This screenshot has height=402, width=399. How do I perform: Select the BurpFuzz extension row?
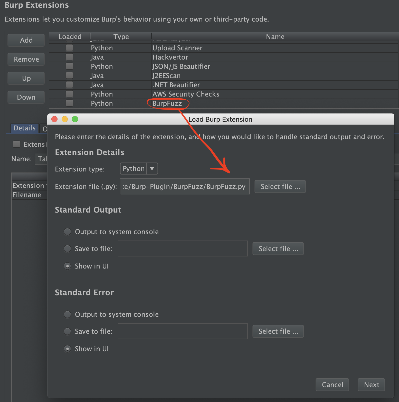tap(223, 103)
